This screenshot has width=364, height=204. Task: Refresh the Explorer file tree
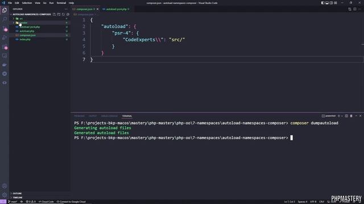coord(63,14)
